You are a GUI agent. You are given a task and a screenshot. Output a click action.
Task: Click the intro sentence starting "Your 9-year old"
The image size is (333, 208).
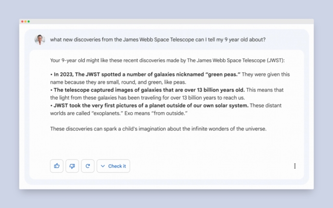[167, 61]
